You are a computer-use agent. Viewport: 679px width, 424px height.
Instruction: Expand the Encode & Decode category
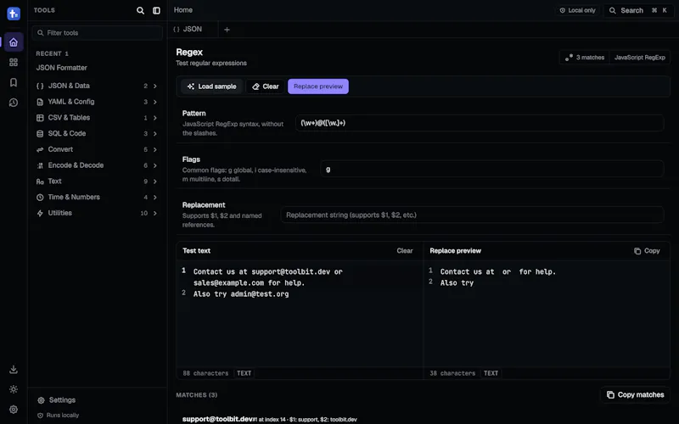[x=97, y=165]
